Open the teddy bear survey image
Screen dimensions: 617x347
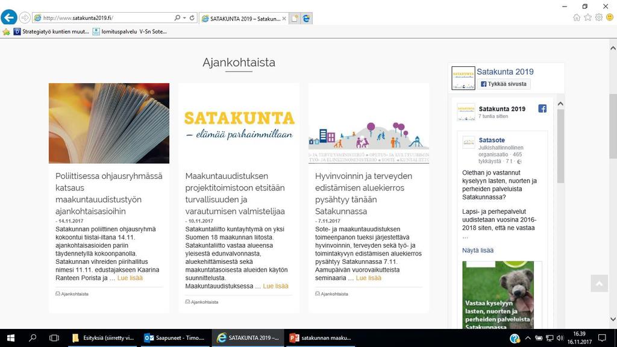coord(498,295)
